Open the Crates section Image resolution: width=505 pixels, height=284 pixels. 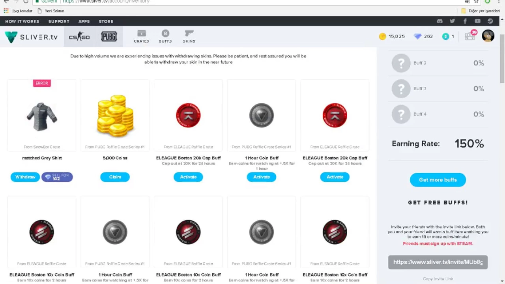[x=141, y=37]
